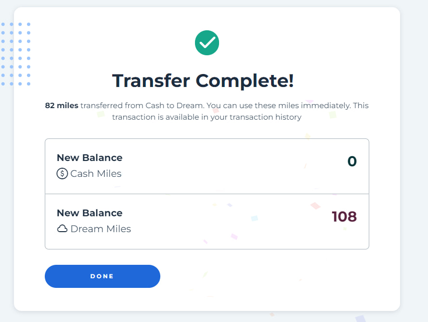Click the Cash Miles balance row

(207, 166)
